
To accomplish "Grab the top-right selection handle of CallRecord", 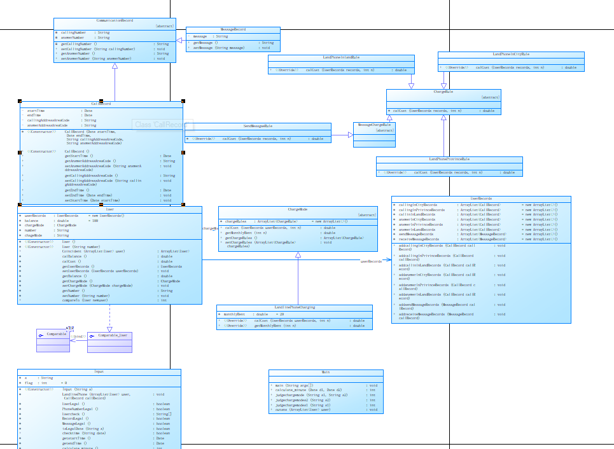I will (183, 101).
